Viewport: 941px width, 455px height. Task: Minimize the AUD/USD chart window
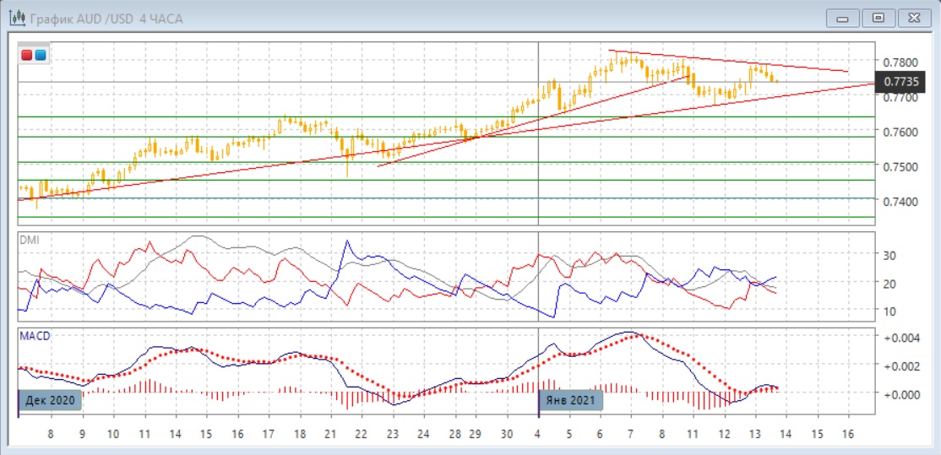point(847,18)
